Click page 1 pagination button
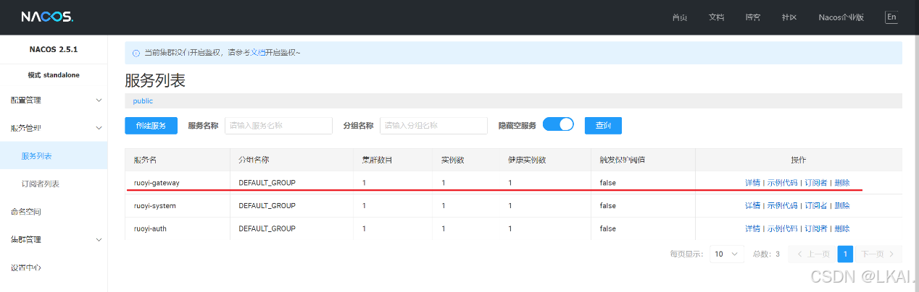Image resolution: width=919 pixels, height=292 pixels. [845, 254]
